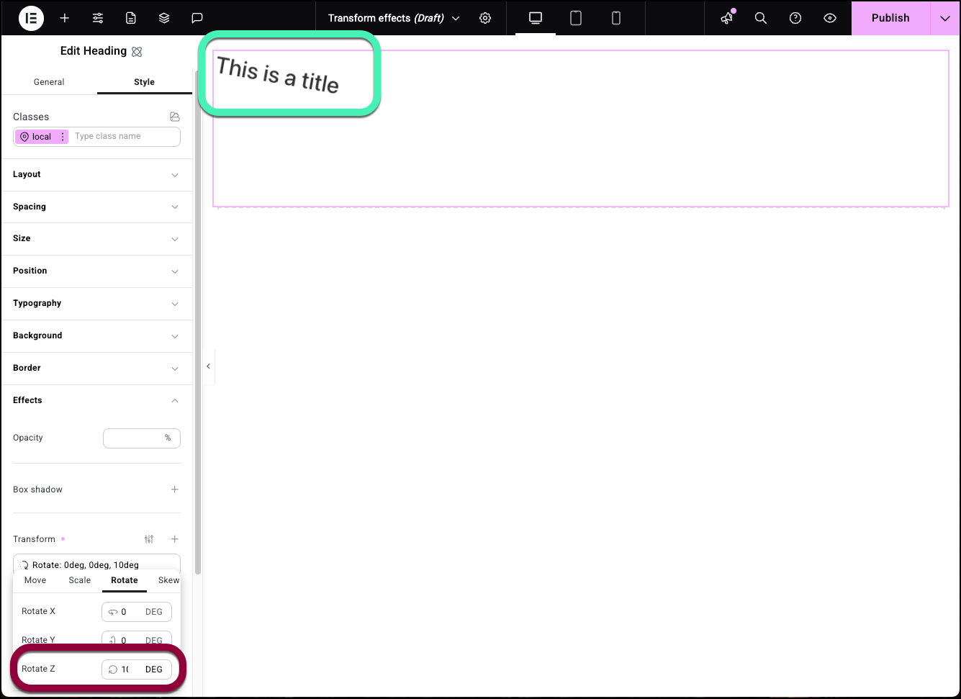Collapse the Effects section
This screenshot has height=699, width=961.
point(96,400)
